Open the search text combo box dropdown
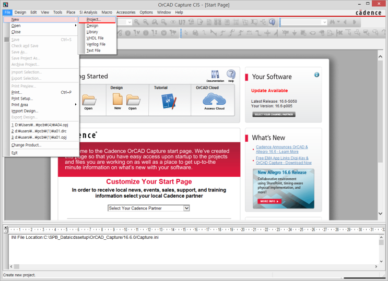The width and height of the screenshot is (388, 281). [325, 22]
